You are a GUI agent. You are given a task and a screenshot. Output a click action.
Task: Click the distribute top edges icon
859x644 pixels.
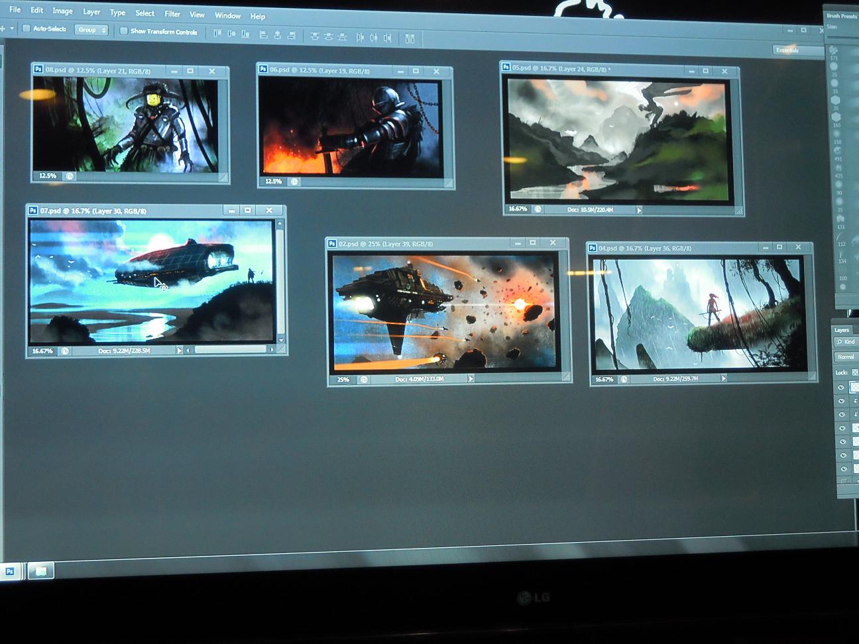coord(314,36)
